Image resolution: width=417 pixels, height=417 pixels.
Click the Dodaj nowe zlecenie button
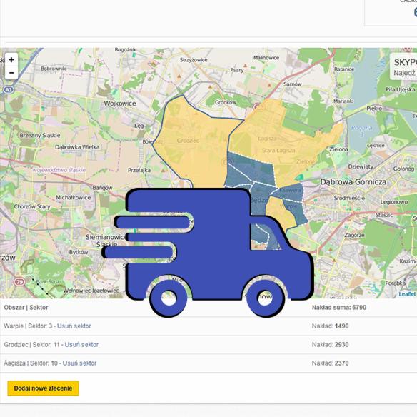pos(43,388)
